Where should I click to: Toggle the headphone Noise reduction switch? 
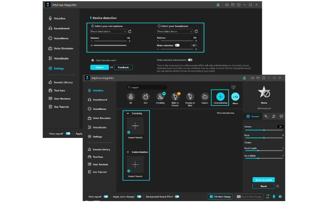177,45
